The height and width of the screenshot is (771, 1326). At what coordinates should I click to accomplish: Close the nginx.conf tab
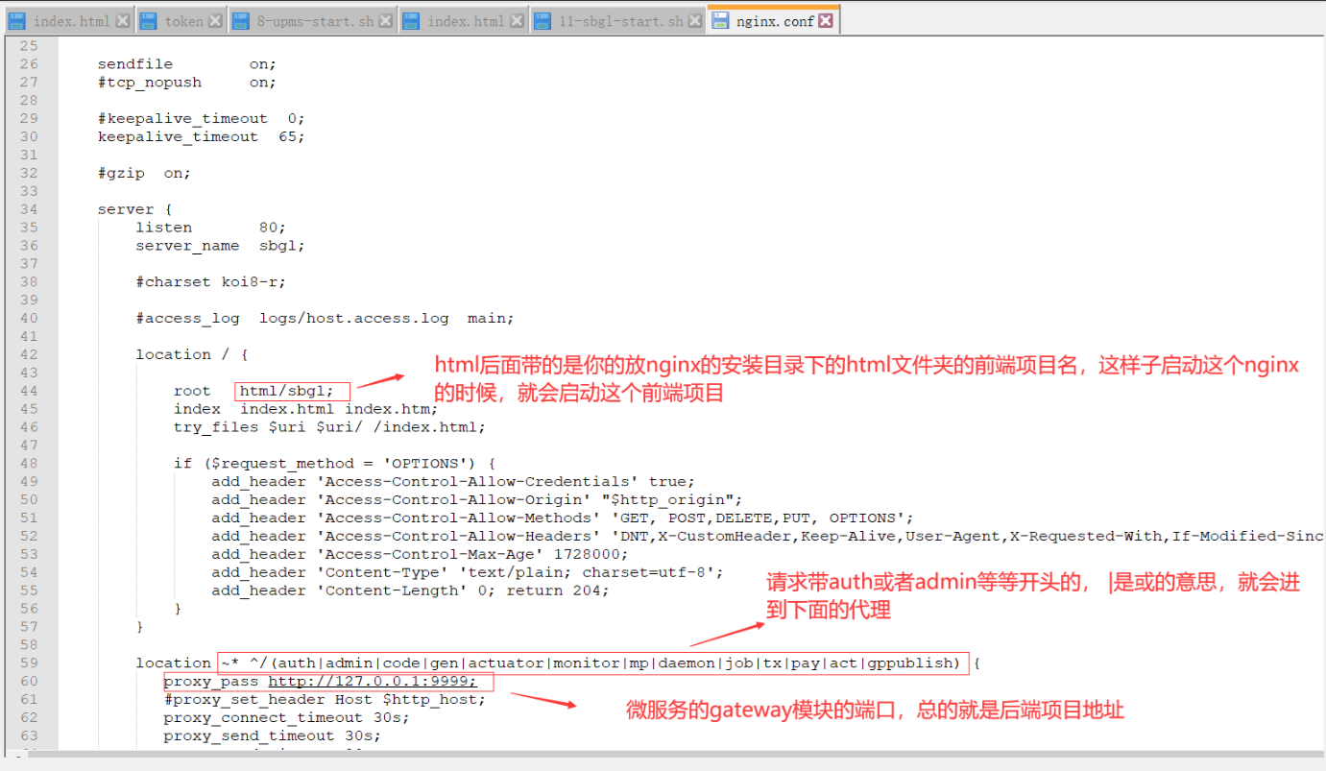(x=826, y=21)
